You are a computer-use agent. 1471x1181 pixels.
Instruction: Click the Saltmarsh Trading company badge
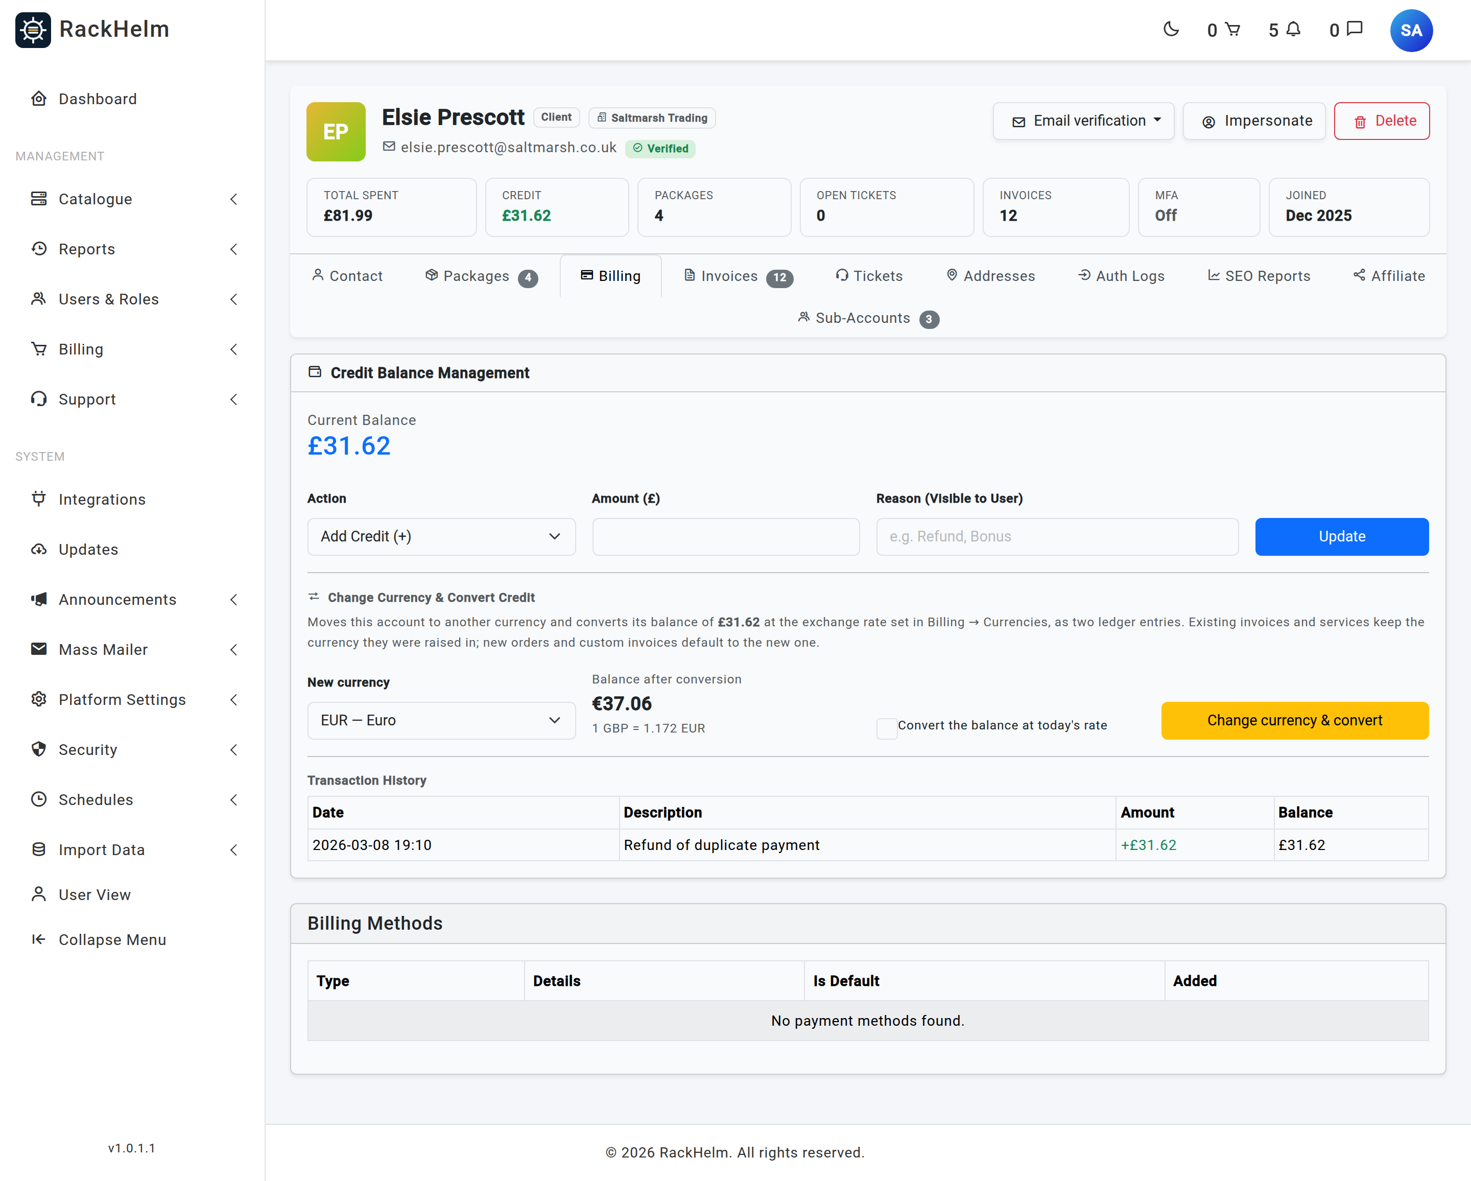tap(652, 117)
